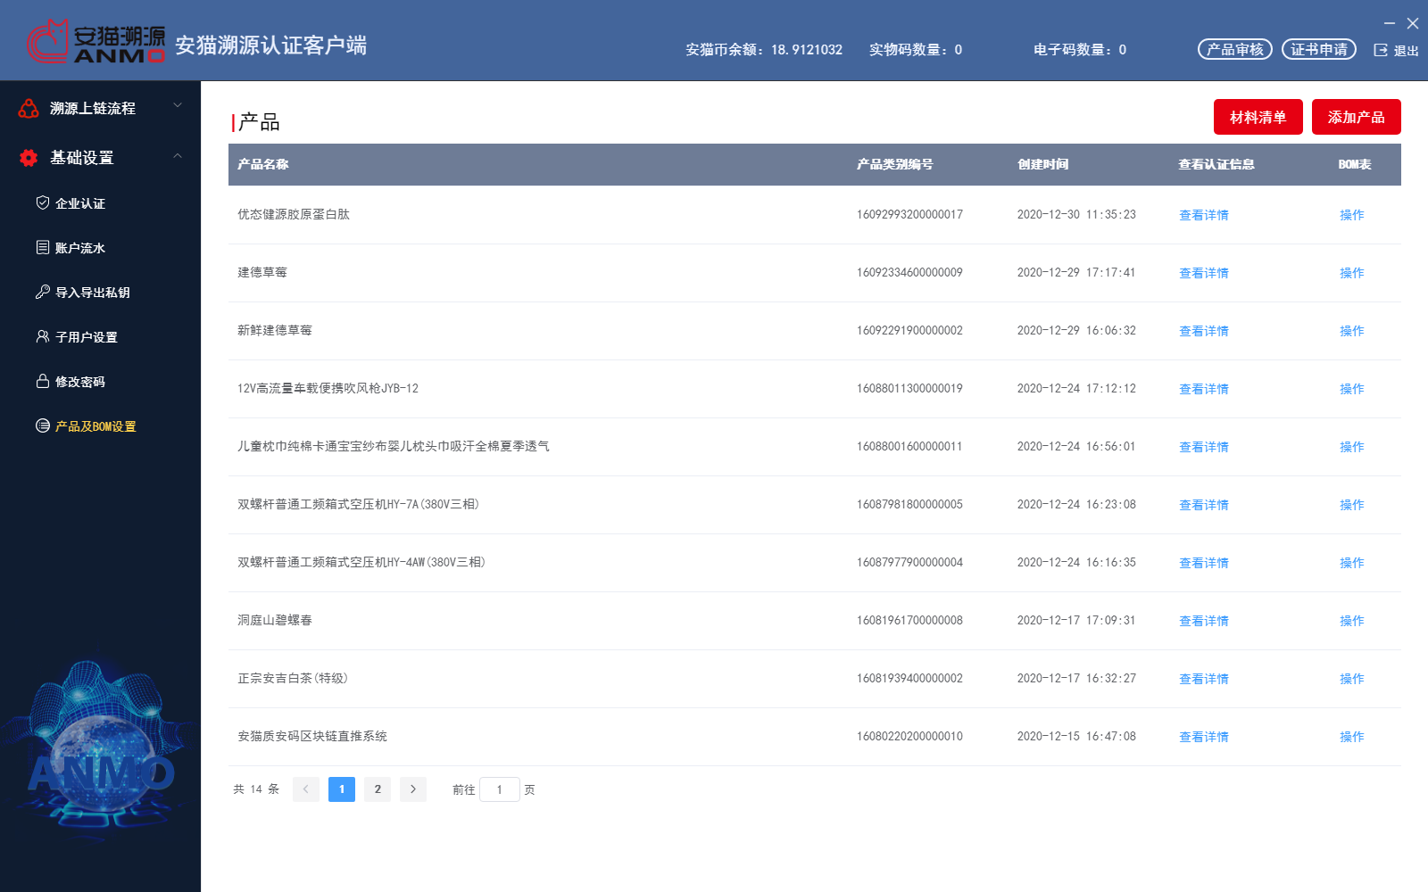
Task: Click the 实物码数量 counter text
Action: [x=916, y=50]
